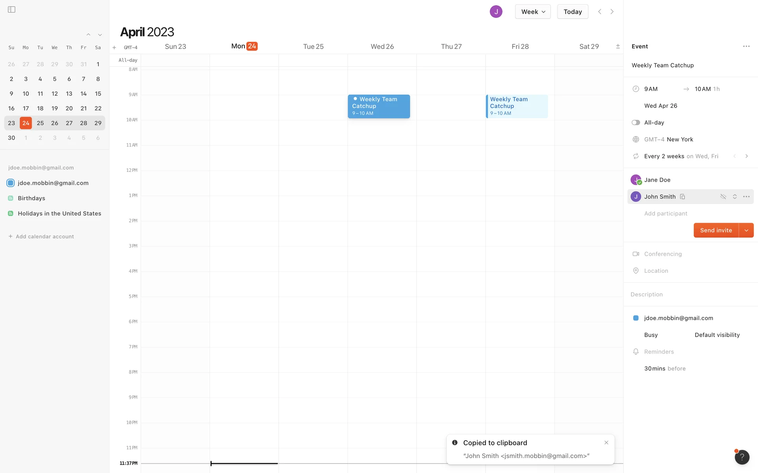Open event panel three-dot menu
This screenshot has height=473, width=758.
(x=746, y=47)
